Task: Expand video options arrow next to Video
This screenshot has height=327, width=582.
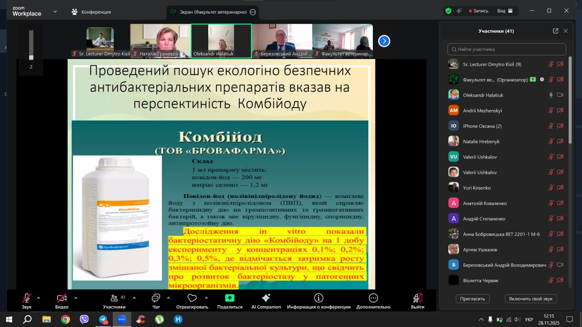Action: pyautogui.click(x=75, y=298)
